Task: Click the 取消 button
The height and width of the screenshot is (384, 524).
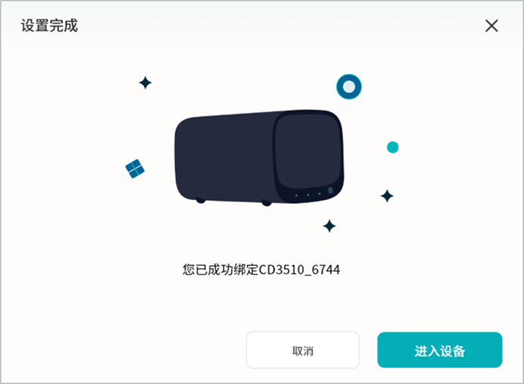Action: pyautogui.click(x=303, y=350)
